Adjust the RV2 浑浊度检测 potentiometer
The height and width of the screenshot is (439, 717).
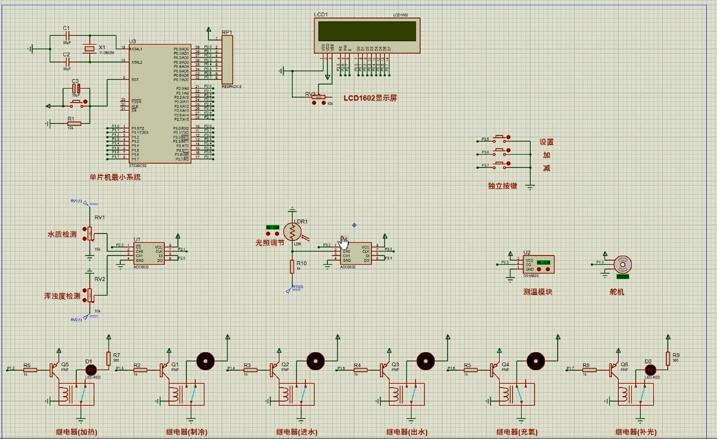pos(89,295)
